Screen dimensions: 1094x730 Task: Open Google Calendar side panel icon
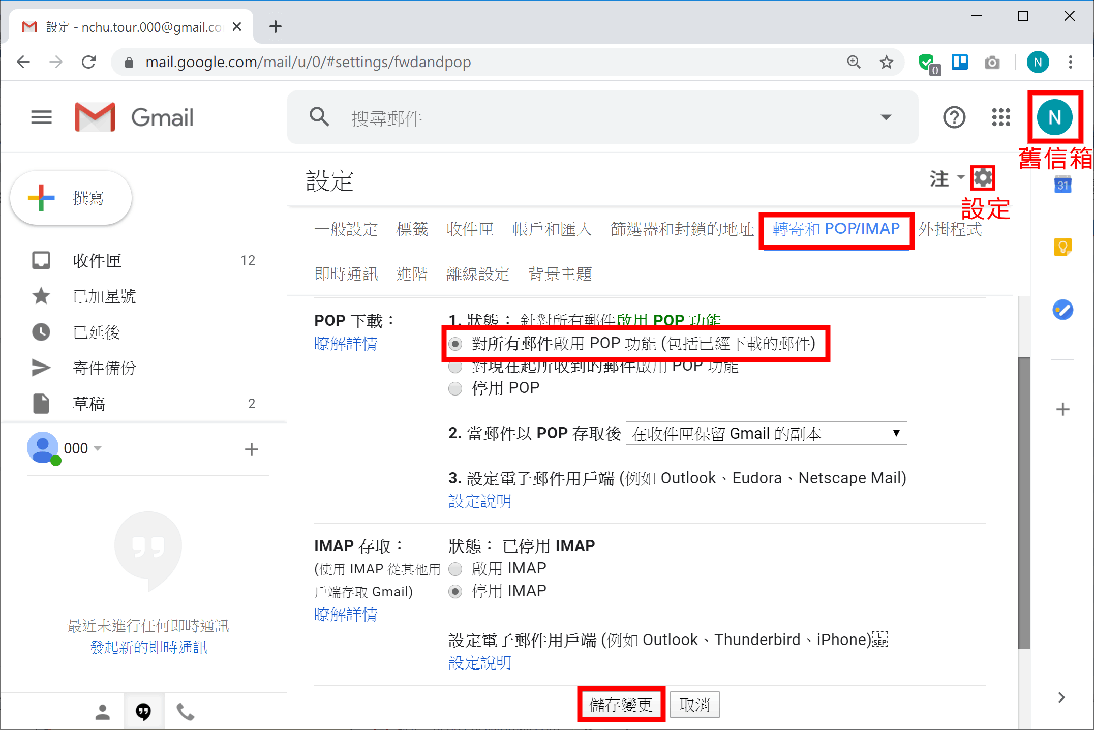pos(1063,184)
